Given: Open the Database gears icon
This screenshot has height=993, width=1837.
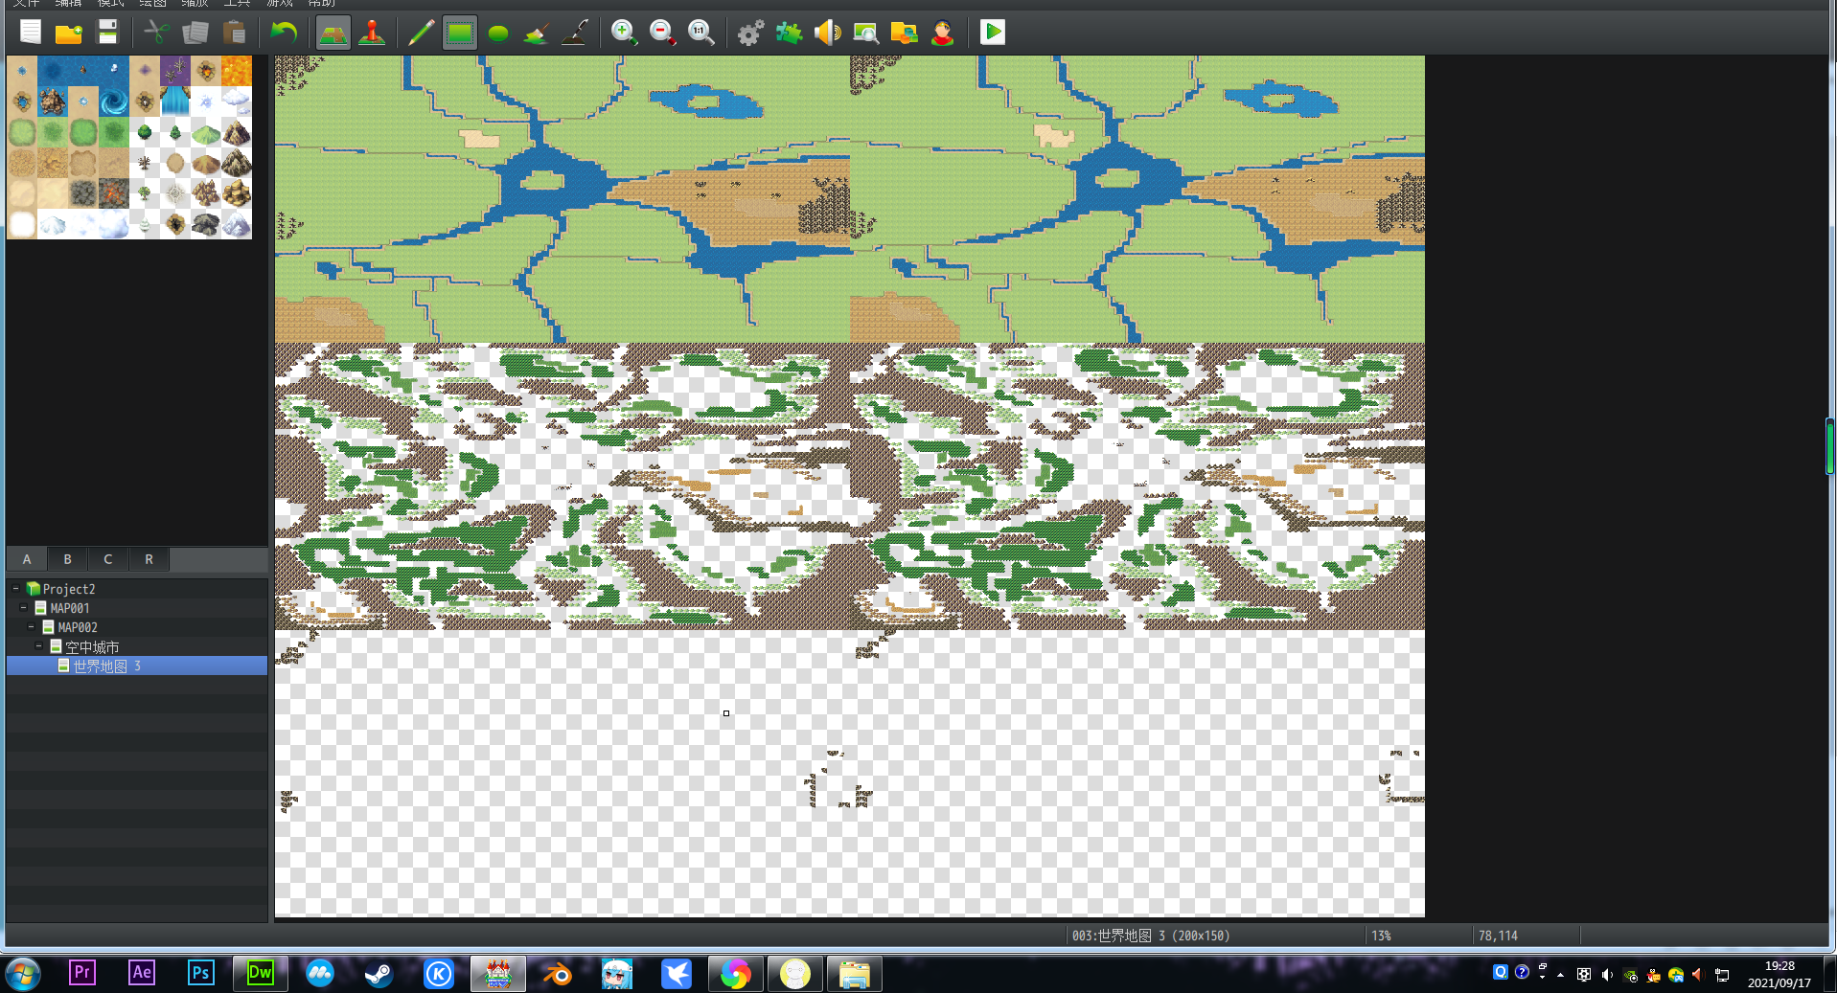Looking at the screenshot, I should point(750,33).
